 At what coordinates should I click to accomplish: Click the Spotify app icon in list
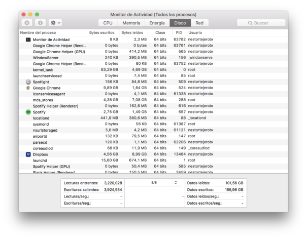pyautogui.click(x=28, y=112)
